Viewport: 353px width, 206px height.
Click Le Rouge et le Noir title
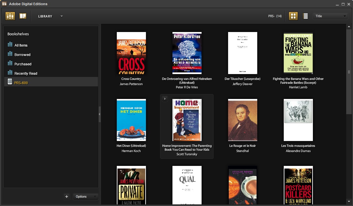pos(242,146)
